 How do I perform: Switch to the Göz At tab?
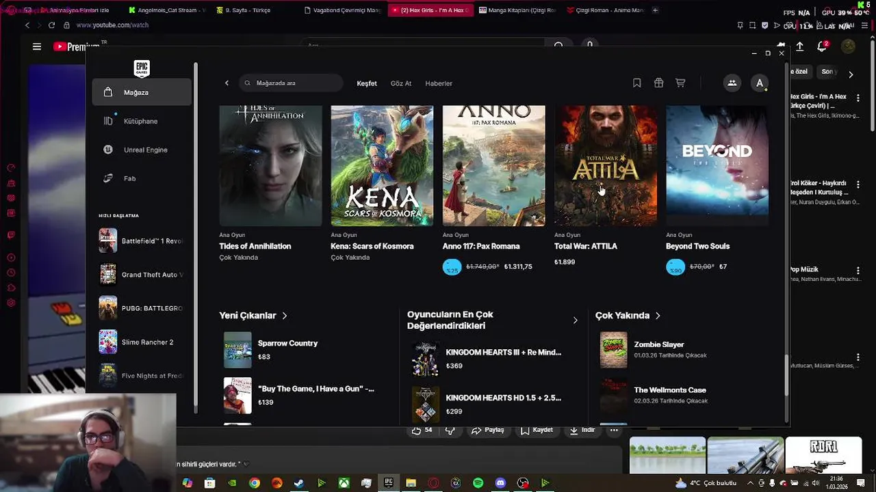click(401, 83)
